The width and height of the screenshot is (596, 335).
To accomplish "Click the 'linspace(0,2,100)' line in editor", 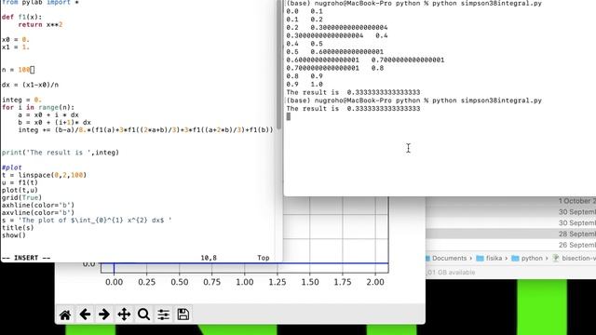I will coord(44,175).
